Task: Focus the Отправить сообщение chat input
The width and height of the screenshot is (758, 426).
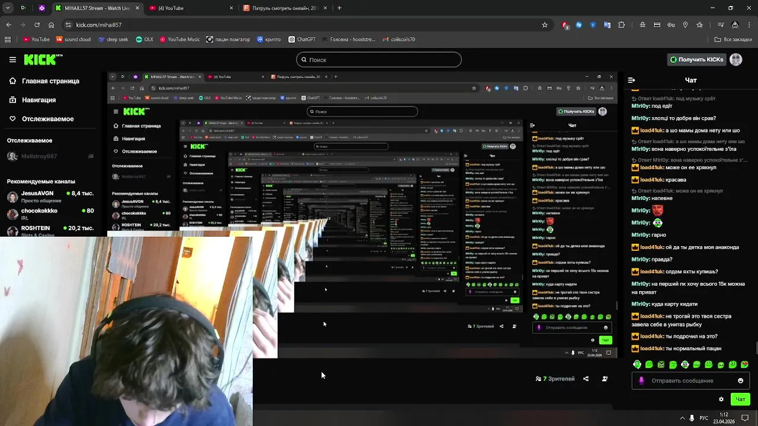Action: (690, 380)
